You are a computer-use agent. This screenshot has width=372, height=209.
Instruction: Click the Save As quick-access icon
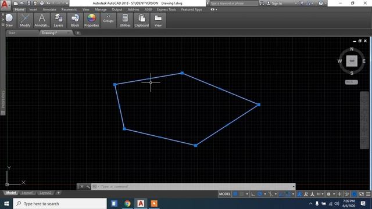pyautogui.click(x=35, y=3)
